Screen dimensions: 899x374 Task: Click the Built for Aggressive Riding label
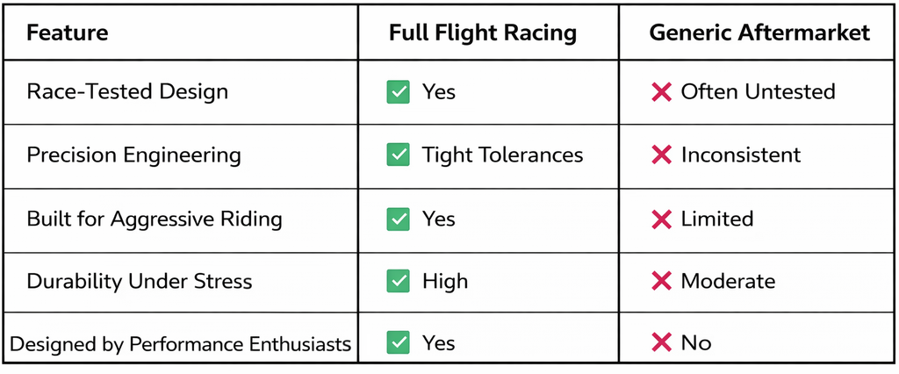tap(155, 219)
